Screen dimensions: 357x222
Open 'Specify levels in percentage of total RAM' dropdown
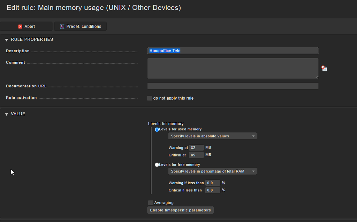point(212,171)
